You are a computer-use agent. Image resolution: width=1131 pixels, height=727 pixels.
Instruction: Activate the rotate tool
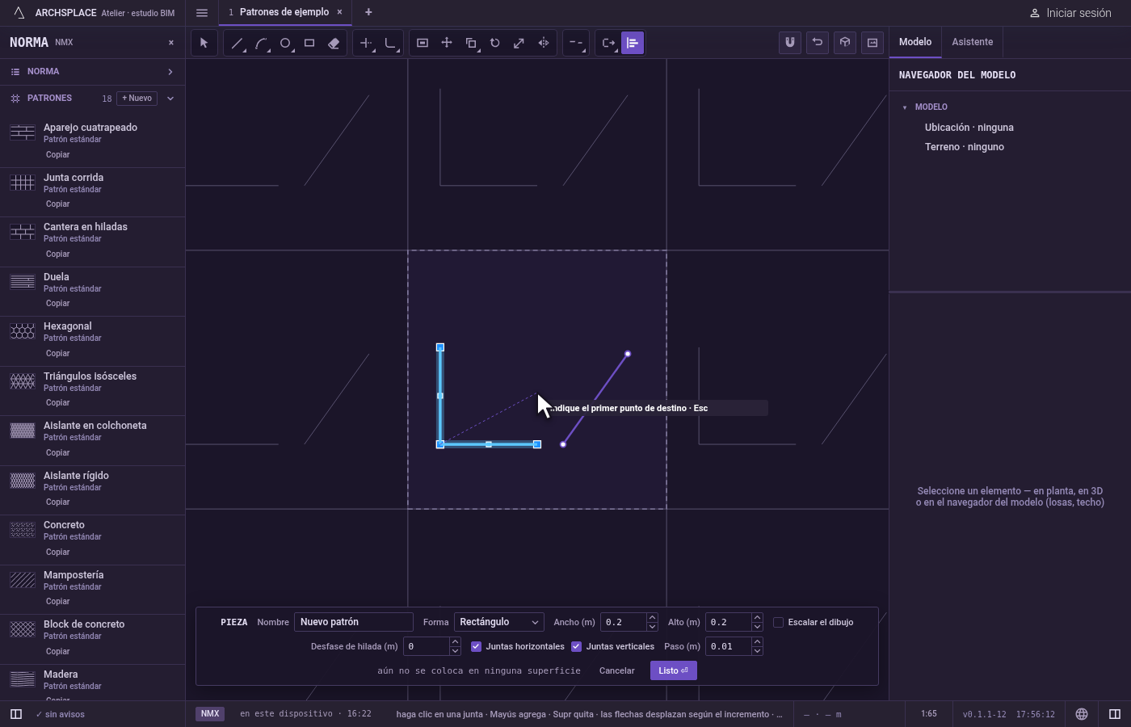(495, 43)
